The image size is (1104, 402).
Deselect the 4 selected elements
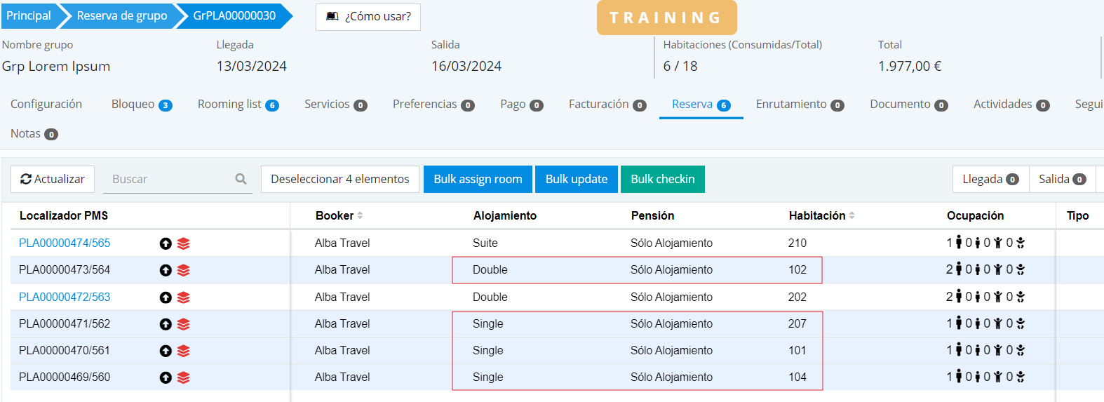pyautogui.click(x=340, y=179)
